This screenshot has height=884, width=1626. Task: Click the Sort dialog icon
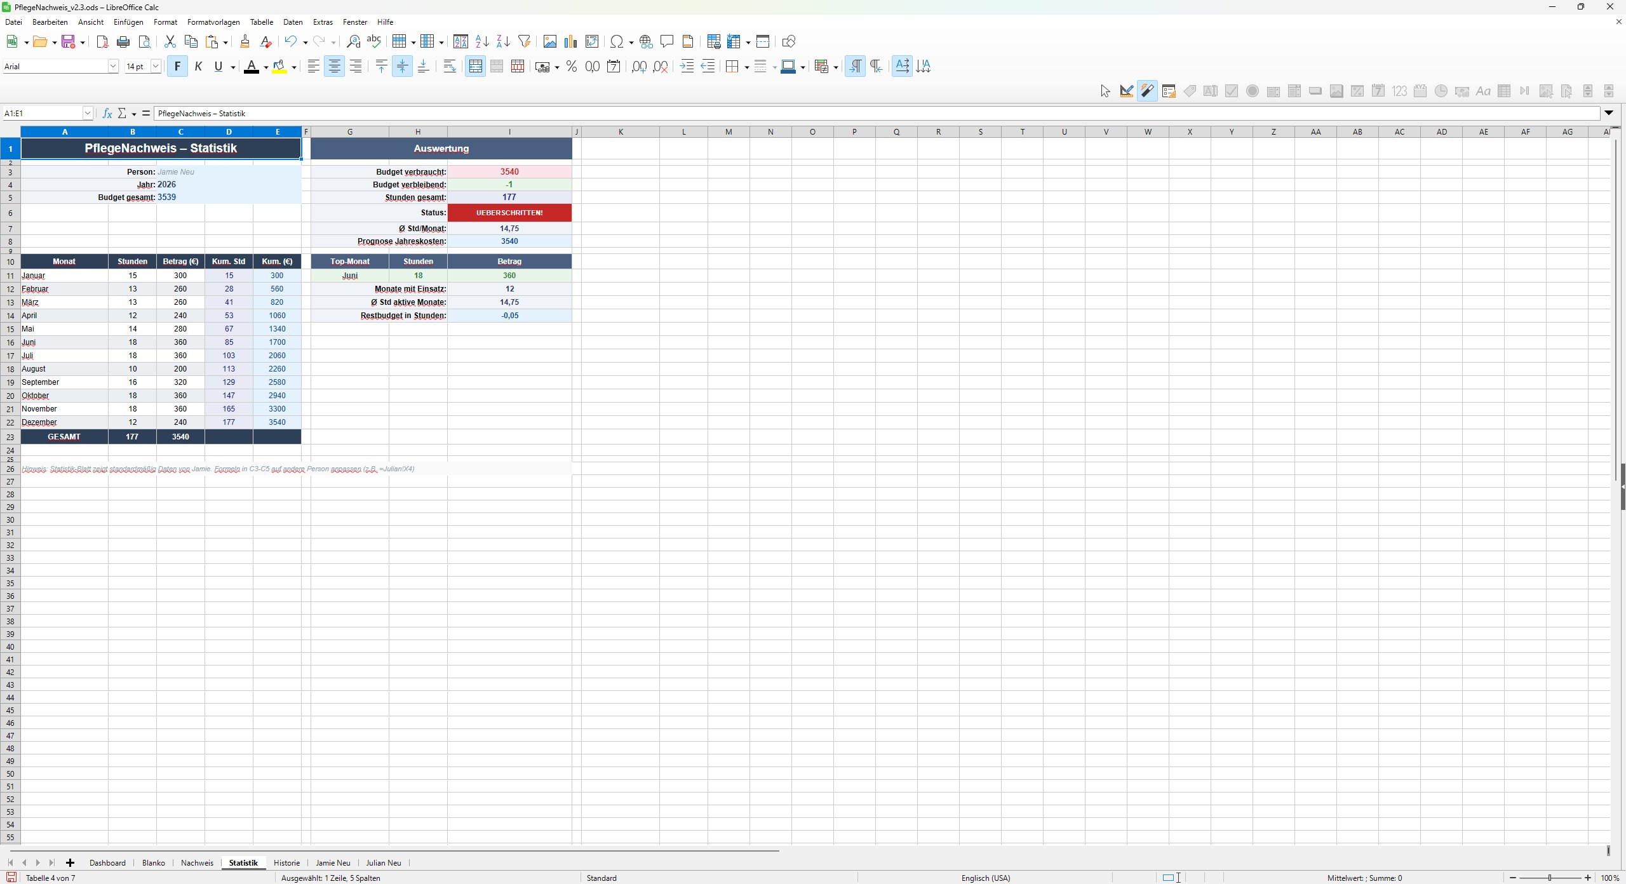(x=461, y=42)
